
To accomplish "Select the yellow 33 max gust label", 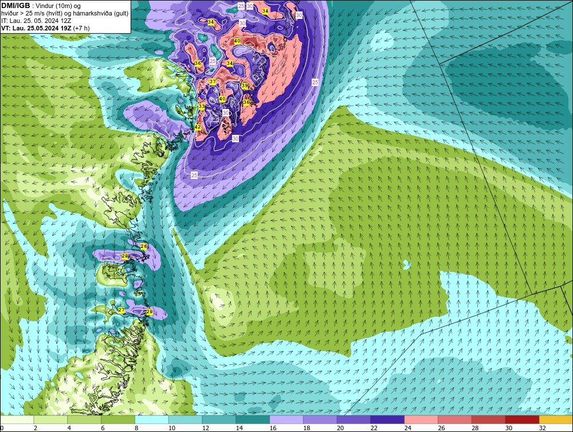I will 202,106.
